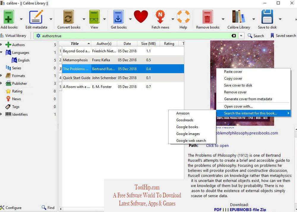297x212 pixels.
Task: Select the English language item
Action: [x=24, y=60]
